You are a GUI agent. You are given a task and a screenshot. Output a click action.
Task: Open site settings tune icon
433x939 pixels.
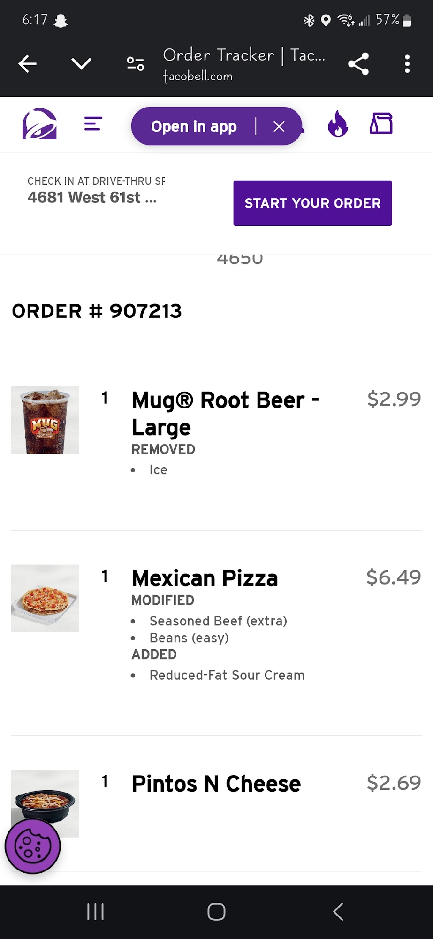(135, 64)
